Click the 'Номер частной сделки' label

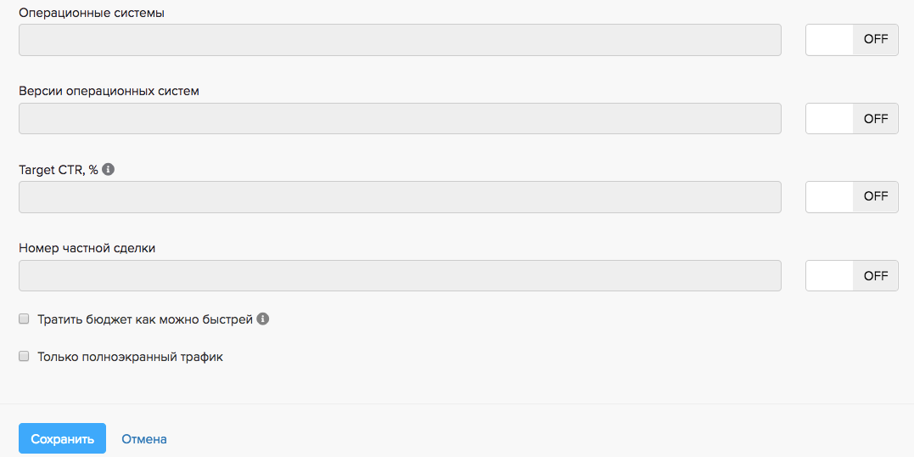click(87, 248)
